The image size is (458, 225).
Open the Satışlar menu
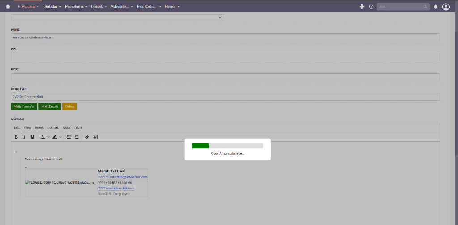[53, 6]
